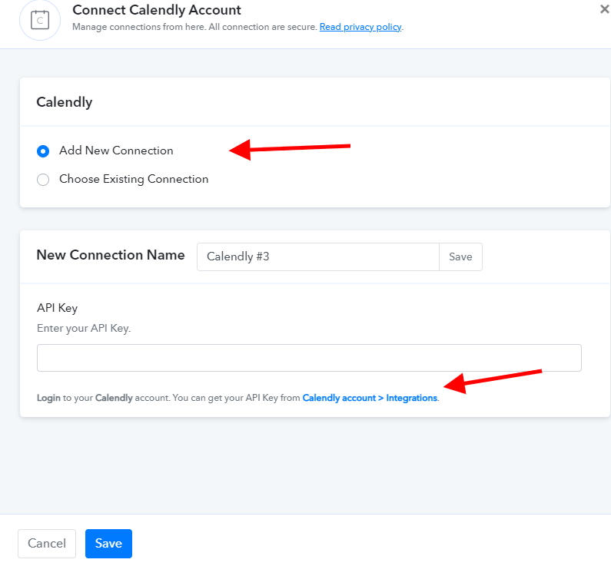Click the Add New Connection label text
The width and height of the screenshot is (611, 566).
point(116,151)
